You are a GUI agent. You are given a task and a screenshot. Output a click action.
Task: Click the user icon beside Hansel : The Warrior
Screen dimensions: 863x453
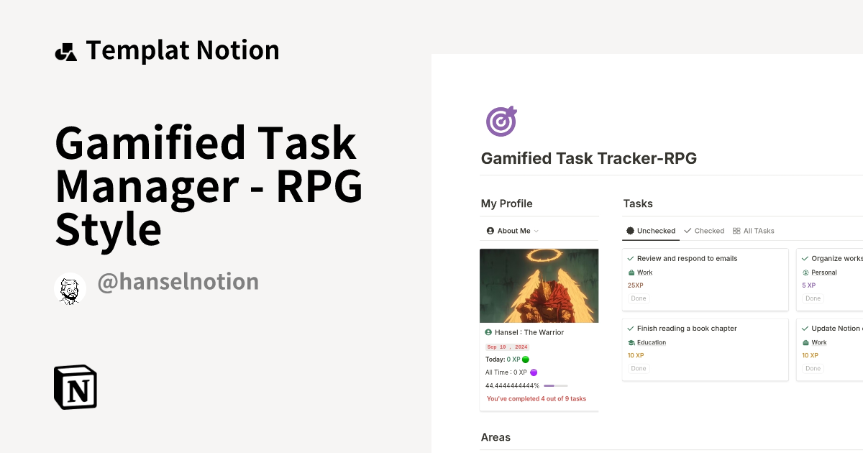point(488,331)
